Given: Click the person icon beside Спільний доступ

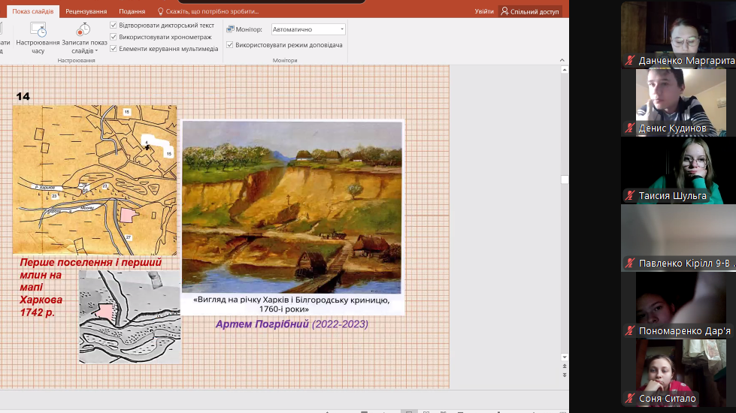Looking at the screenshot, I should (x=504, y=11).
